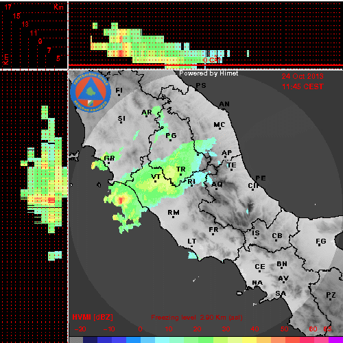Click the 40 dBZ color scale swatch
Image resolution: width=343 pixels, height=343 pixels.
[x=249, y=340]
